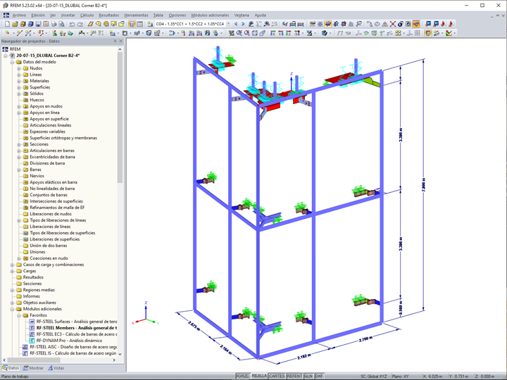Image resolution: width=507 pixels, height=380 pixels.
Task: Toggle GLN guidelines in status bar
Action: 308,376
